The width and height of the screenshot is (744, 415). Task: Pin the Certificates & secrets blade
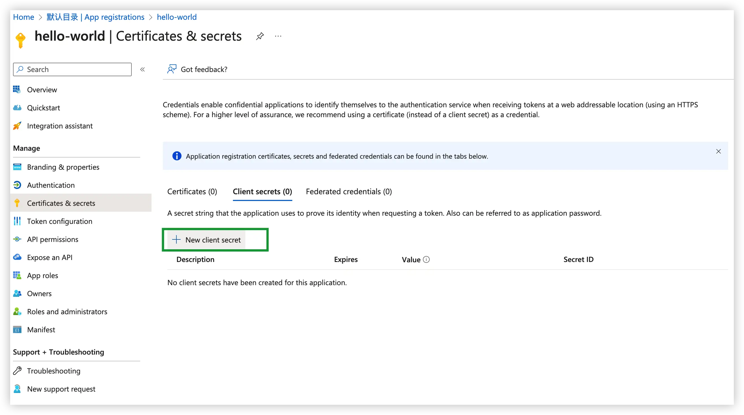pos(260,36)
